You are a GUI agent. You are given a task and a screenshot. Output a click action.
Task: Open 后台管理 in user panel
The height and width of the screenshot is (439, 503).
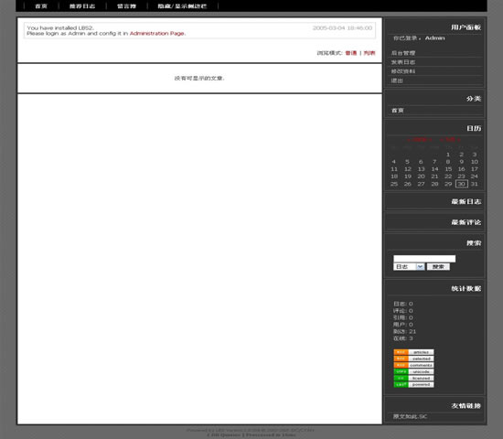coord(403,53)
